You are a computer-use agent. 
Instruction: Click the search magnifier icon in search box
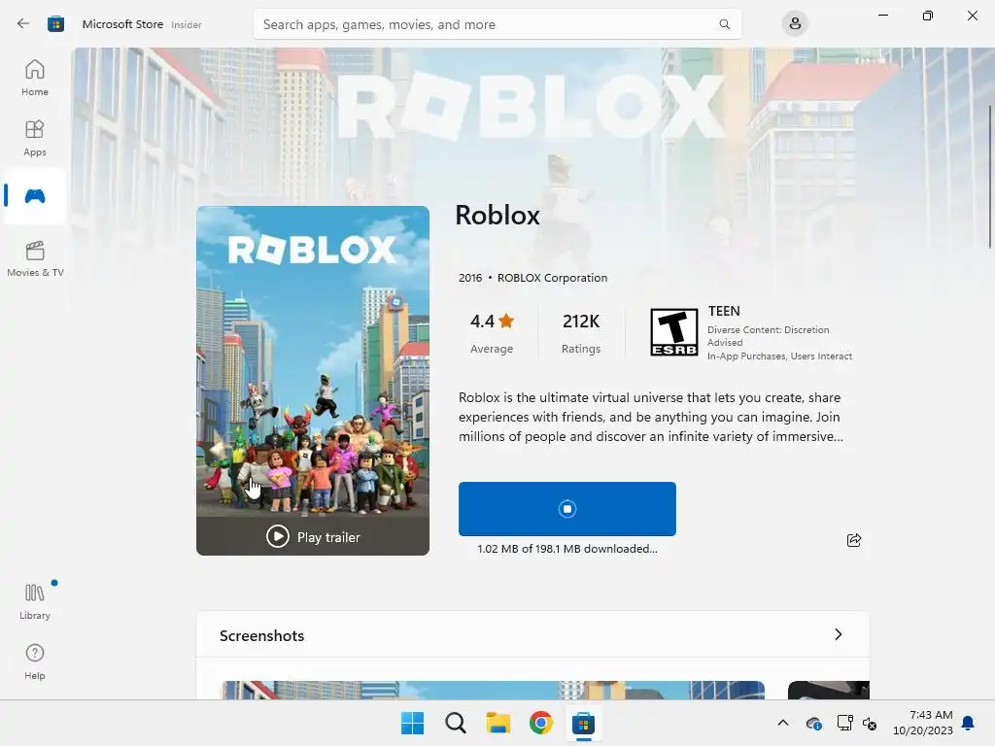724,24
